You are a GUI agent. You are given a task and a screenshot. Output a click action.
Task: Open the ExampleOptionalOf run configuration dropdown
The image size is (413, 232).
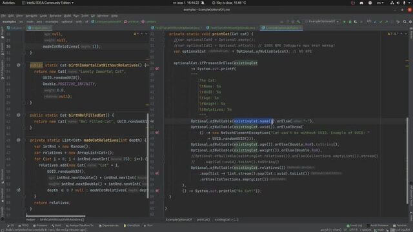(321, 21)
